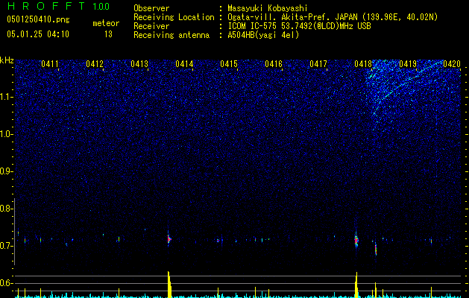Click the 0420 time marker
Viewport: 469px width, 298px height.
coord(452,64)
